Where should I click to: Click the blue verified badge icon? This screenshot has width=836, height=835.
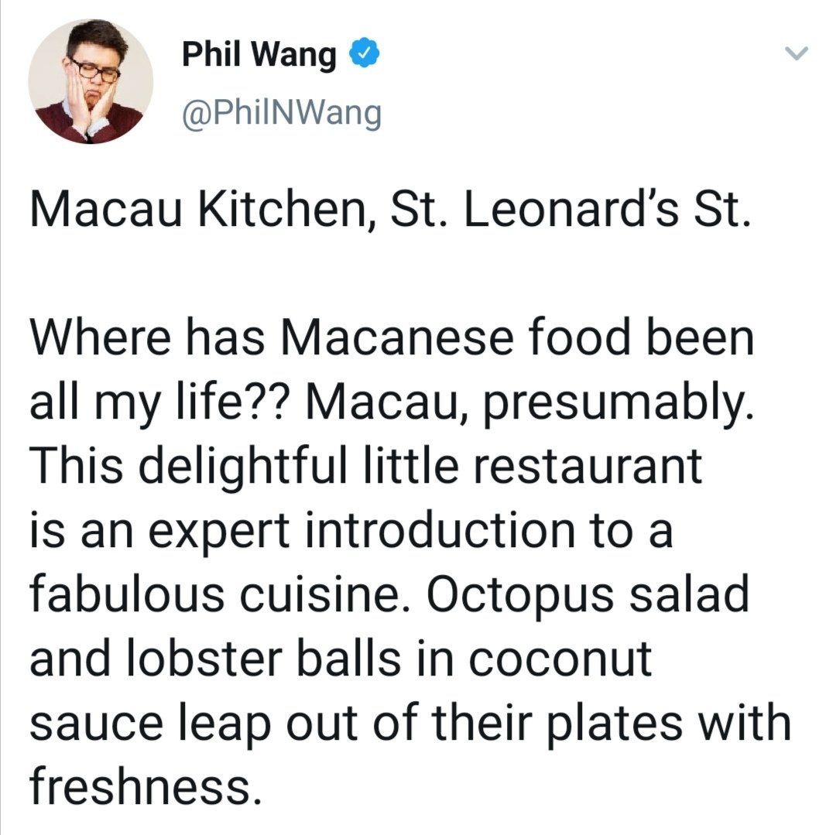point(363,54)
